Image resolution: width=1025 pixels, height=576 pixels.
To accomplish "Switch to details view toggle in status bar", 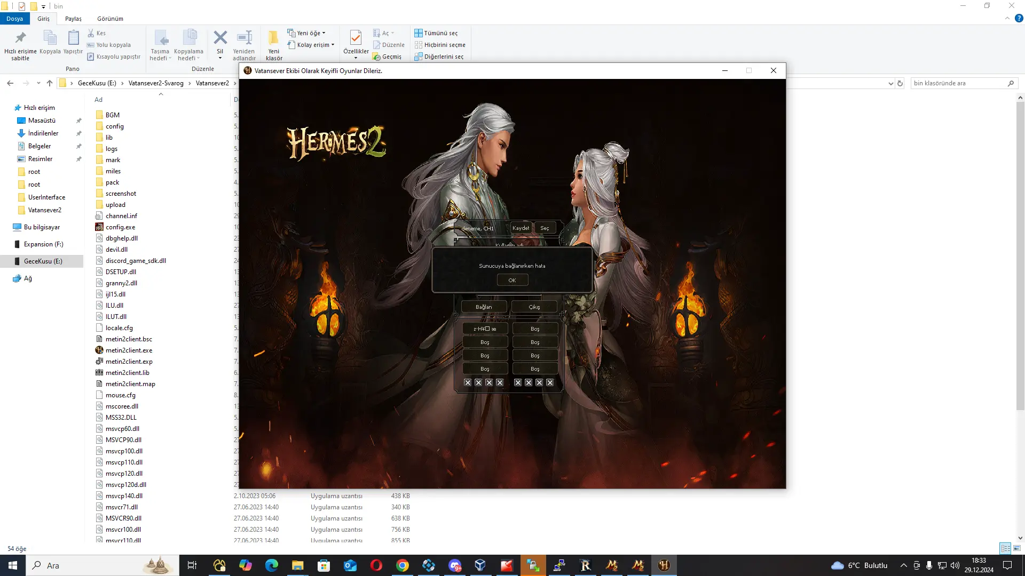I will coord(1006,548).
